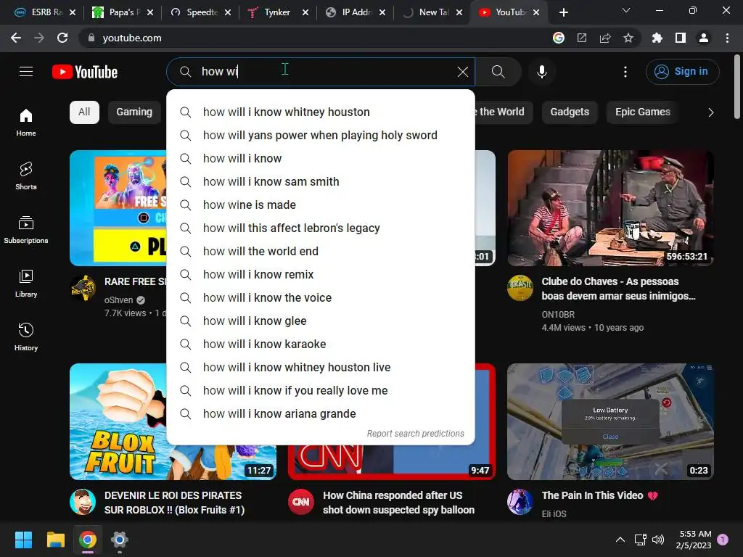
Task: Choose 'how will i know remix'
Action: 321,274
